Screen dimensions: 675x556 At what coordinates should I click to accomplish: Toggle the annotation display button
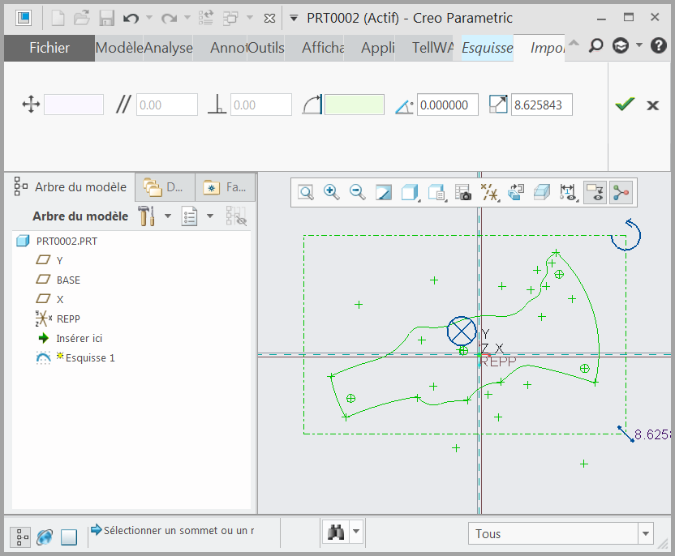568,192
